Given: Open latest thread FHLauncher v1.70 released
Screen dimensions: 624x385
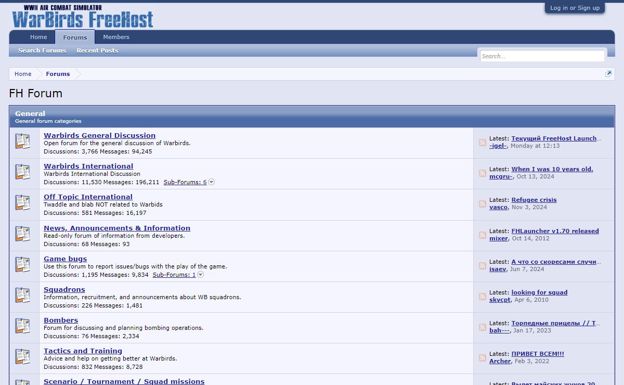Looking at the screenshot, I should point(555,231).
